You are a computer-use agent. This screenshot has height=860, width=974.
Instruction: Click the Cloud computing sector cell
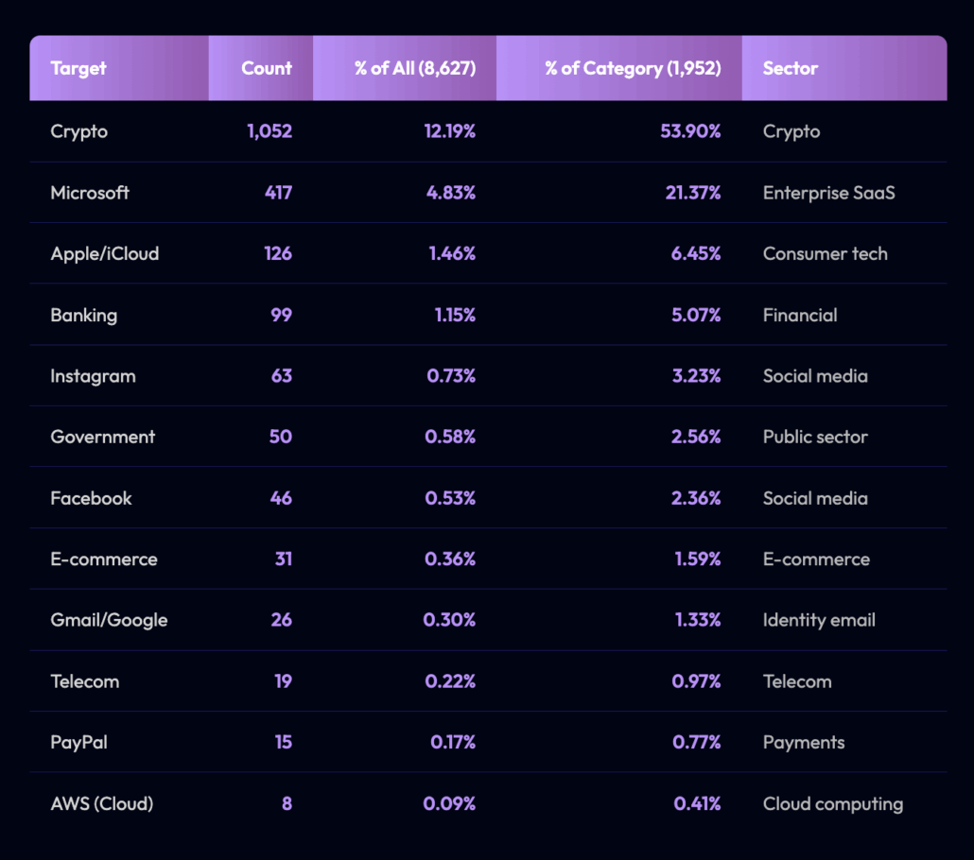click(x=833, y=803)
